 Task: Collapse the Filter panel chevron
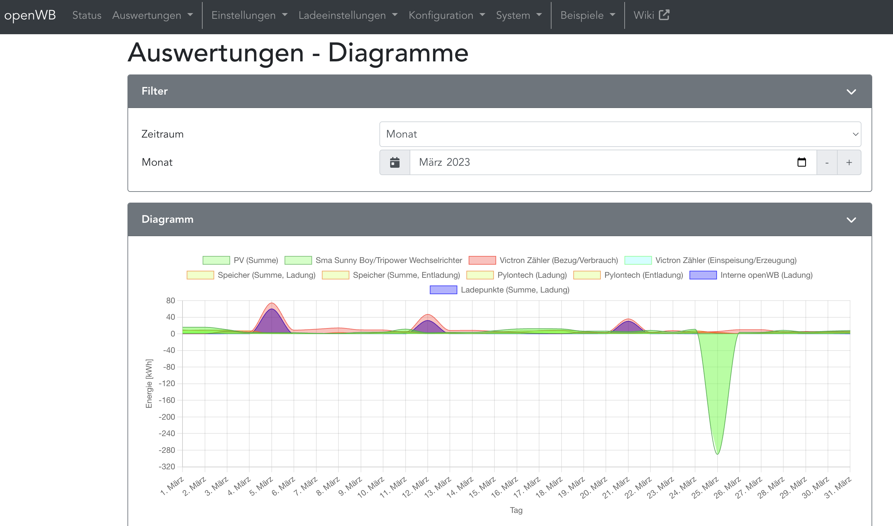click(851, 92)
